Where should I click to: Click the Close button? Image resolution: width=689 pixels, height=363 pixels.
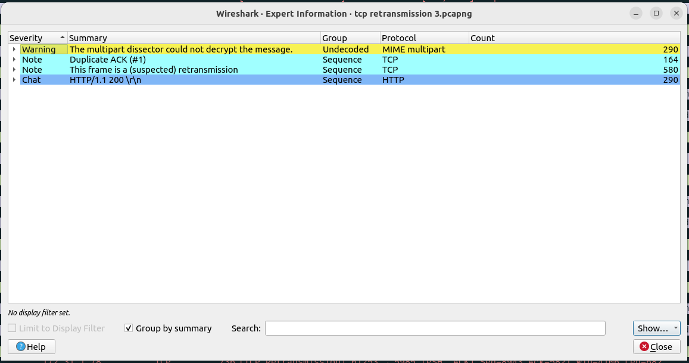[x=656, y=347]
